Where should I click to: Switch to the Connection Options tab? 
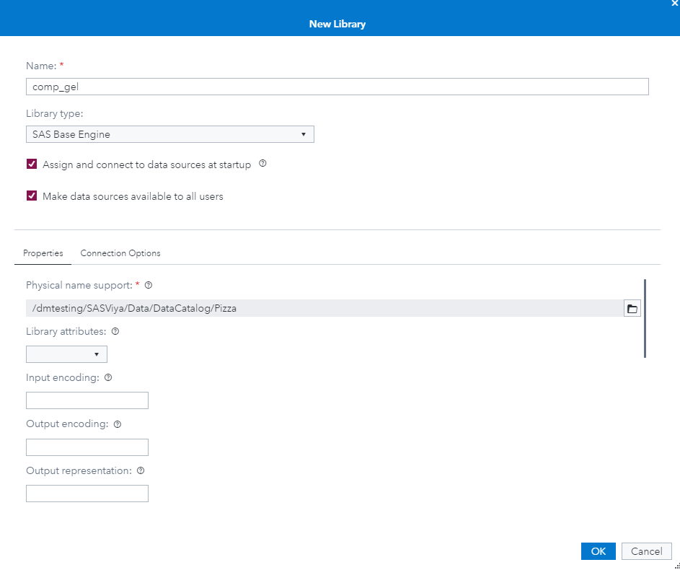(x=120, y=253)
